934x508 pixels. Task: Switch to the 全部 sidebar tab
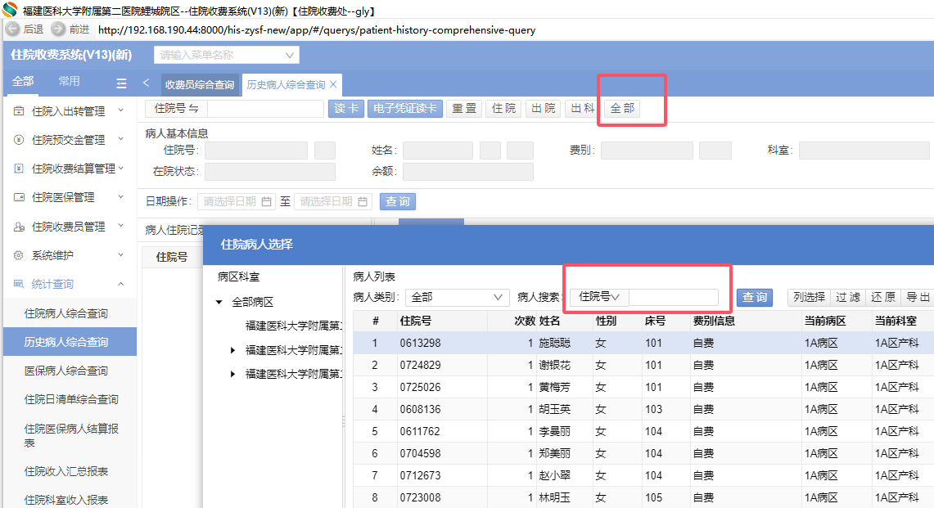tap(23, 82)
